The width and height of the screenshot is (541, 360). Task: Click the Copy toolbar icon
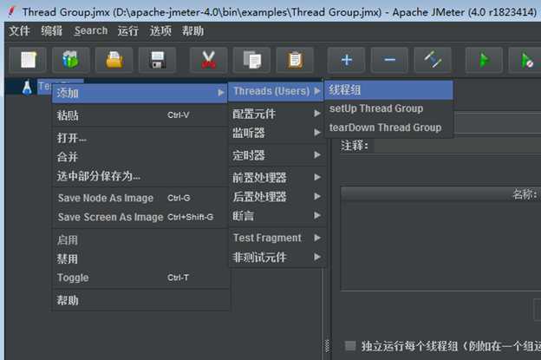(252, 60)
